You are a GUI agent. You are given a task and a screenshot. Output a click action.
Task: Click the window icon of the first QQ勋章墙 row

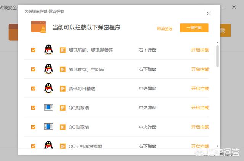(48, 108)
